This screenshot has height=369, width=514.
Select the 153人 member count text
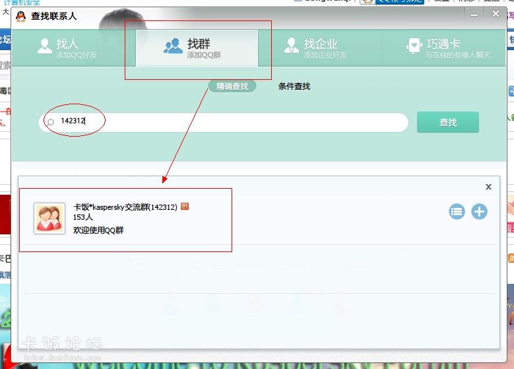point(83,217)
